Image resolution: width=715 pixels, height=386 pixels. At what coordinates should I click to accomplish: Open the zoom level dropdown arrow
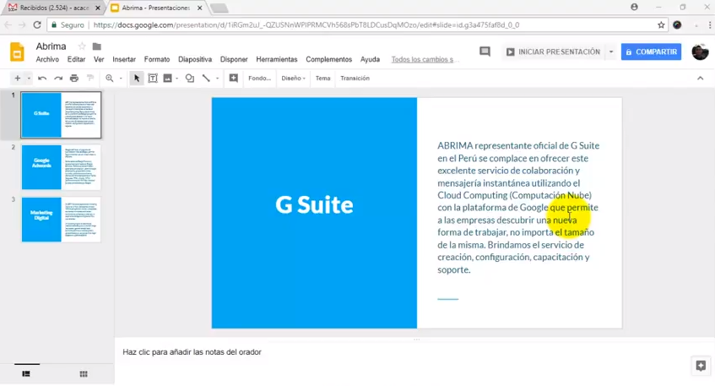coord(121,79)
